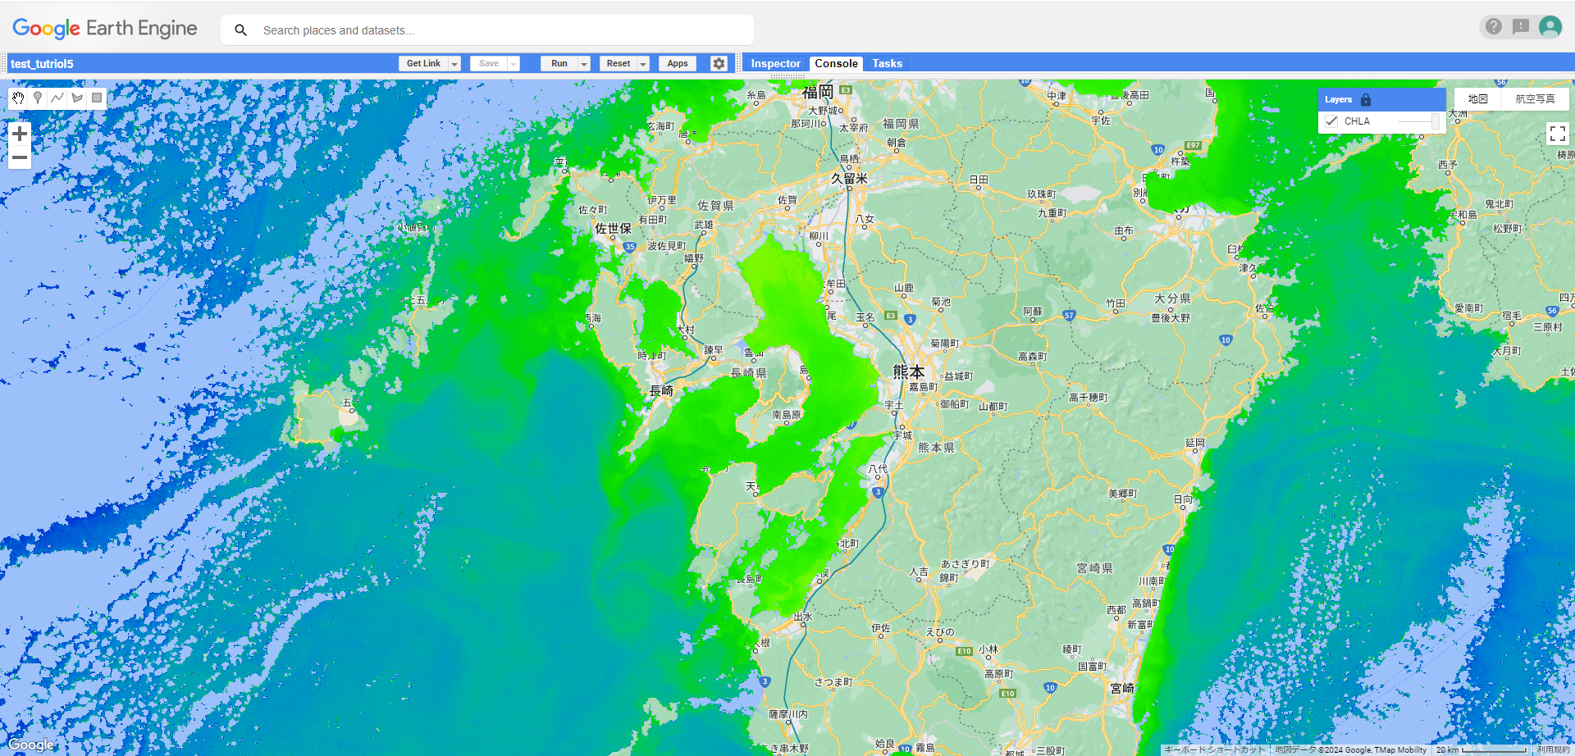The width and height of the screenshot is (1575, 756).
Task: Expand the Run dropdown arrow
Action: coord(584,64)
